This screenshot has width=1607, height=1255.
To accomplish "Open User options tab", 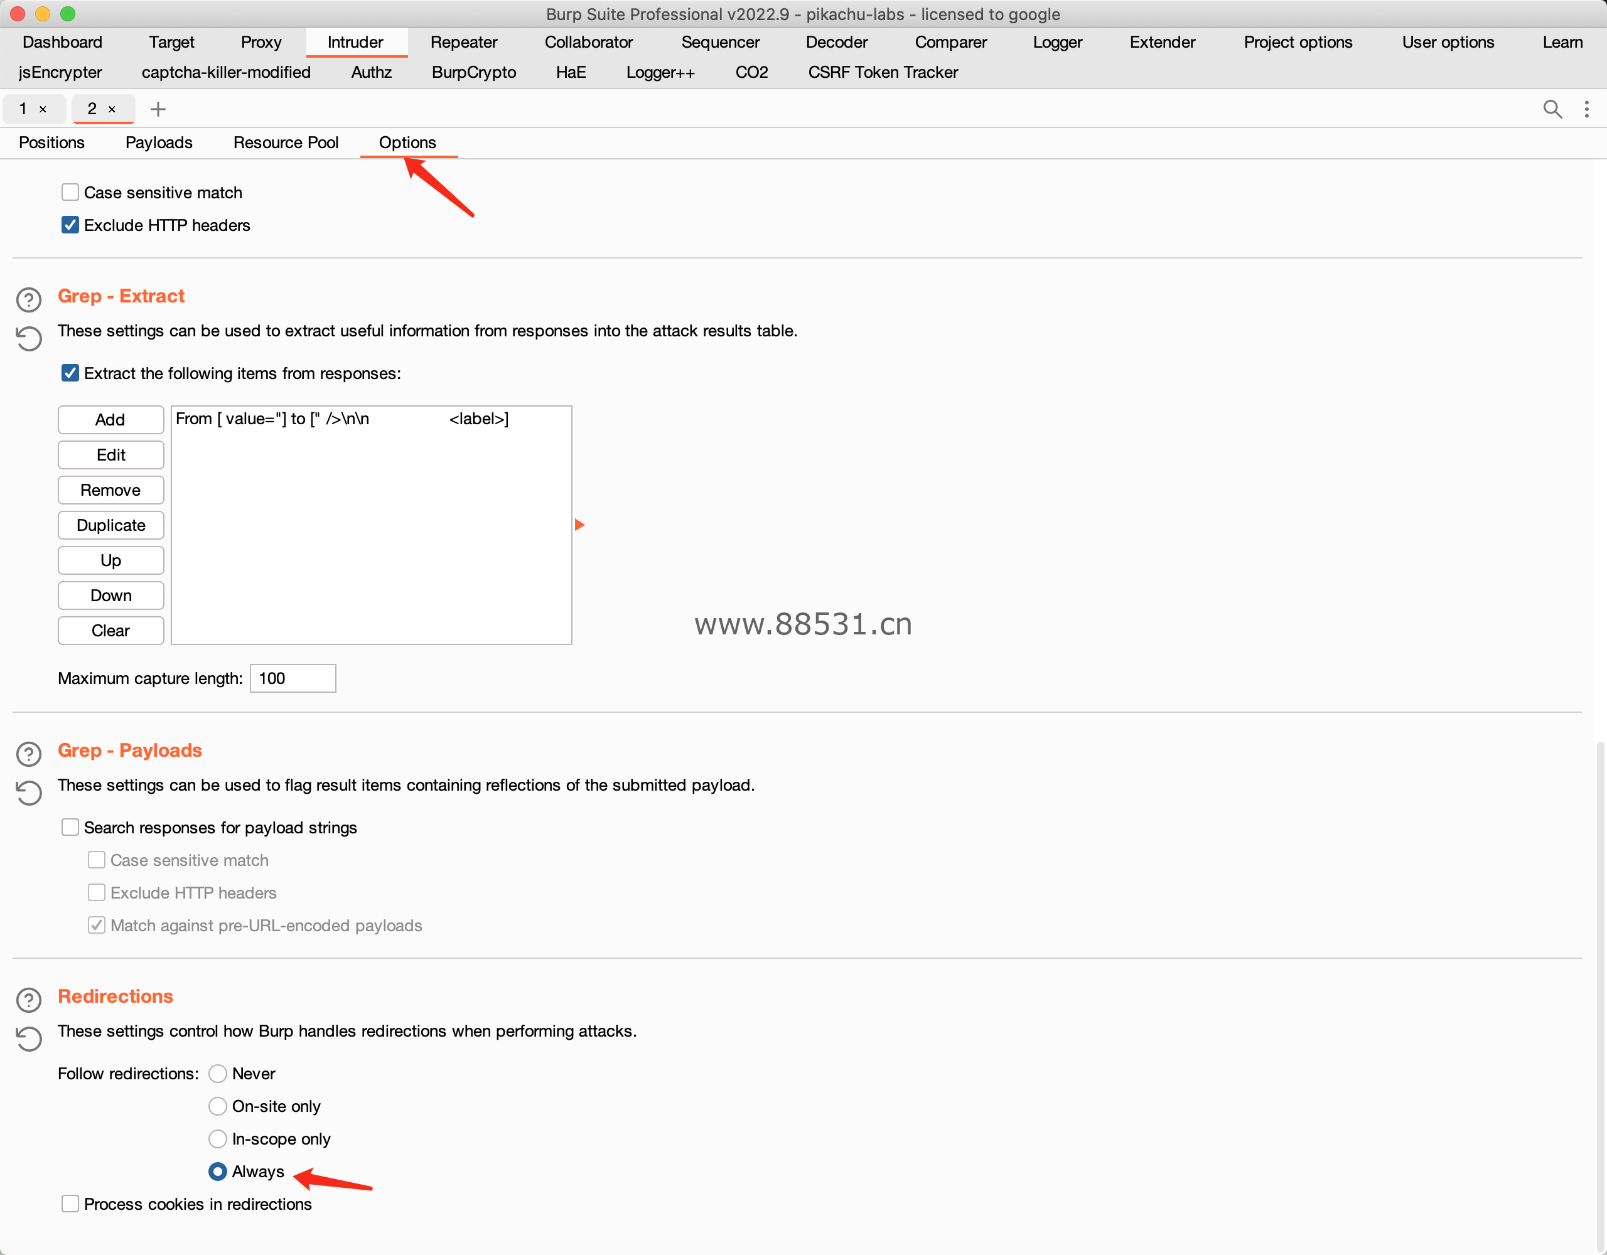I will [1448, 42].
